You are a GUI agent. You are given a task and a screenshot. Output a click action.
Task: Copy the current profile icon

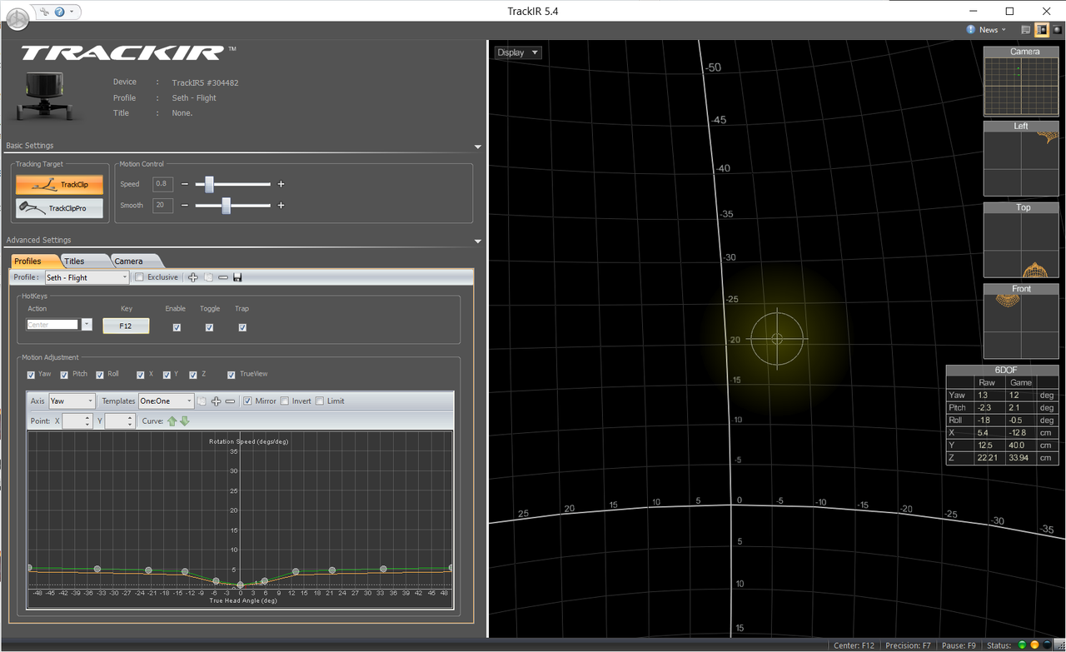209,277
